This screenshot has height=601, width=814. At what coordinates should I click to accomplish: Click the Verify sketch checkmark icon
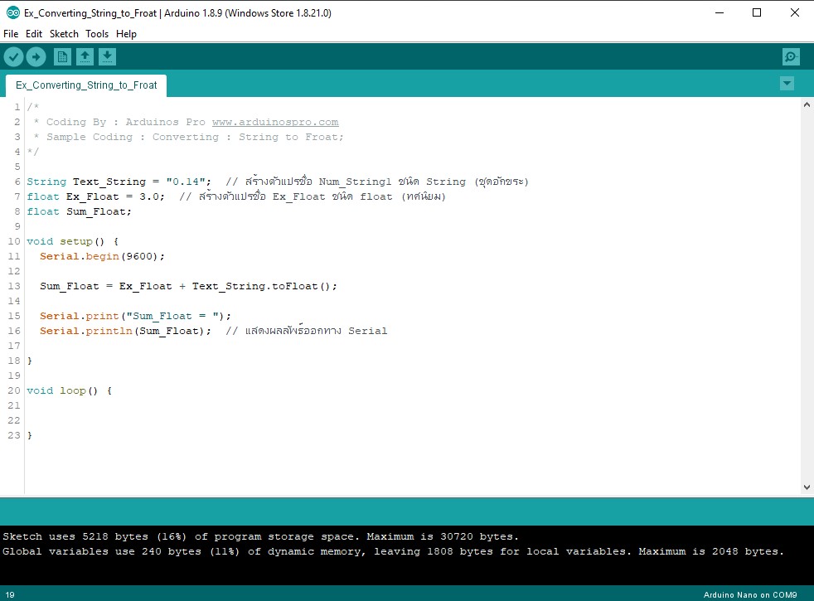[13, 56]
